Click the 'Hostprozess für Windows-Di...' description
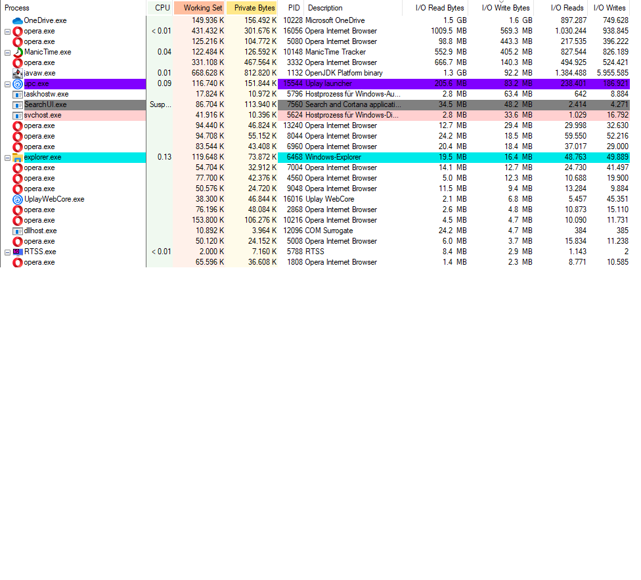This screenshot has width=641, height=580. 351,115
